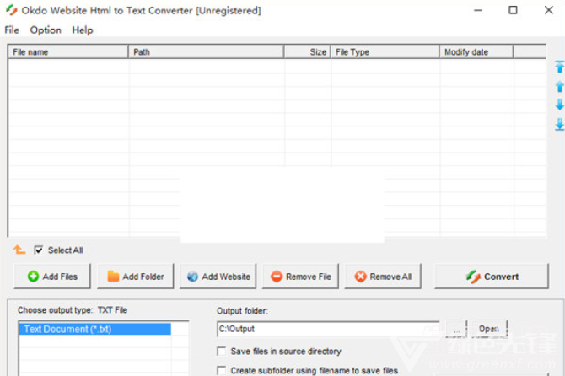565x376 pixels.
Task: Click the Remove All button
Action: [383, 277]
